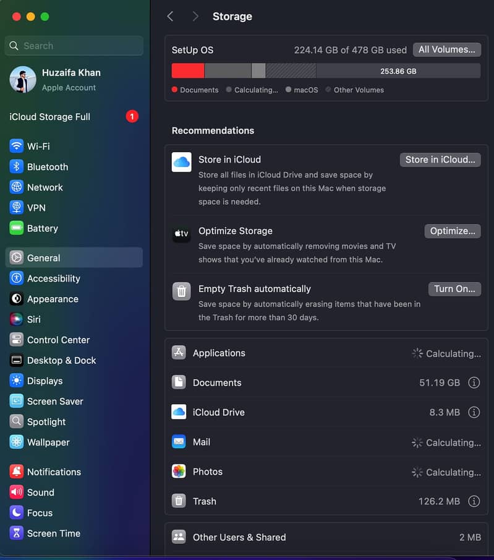Turn on Empty Trash automatically
The image size is (494, 560).
[454, 289]
